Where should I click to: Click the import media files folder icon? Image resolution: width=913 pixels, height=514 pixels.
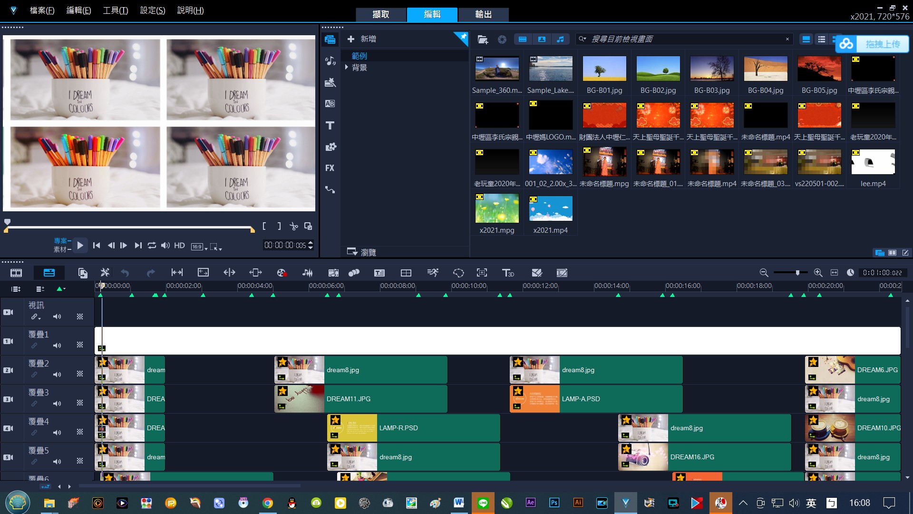483,40
